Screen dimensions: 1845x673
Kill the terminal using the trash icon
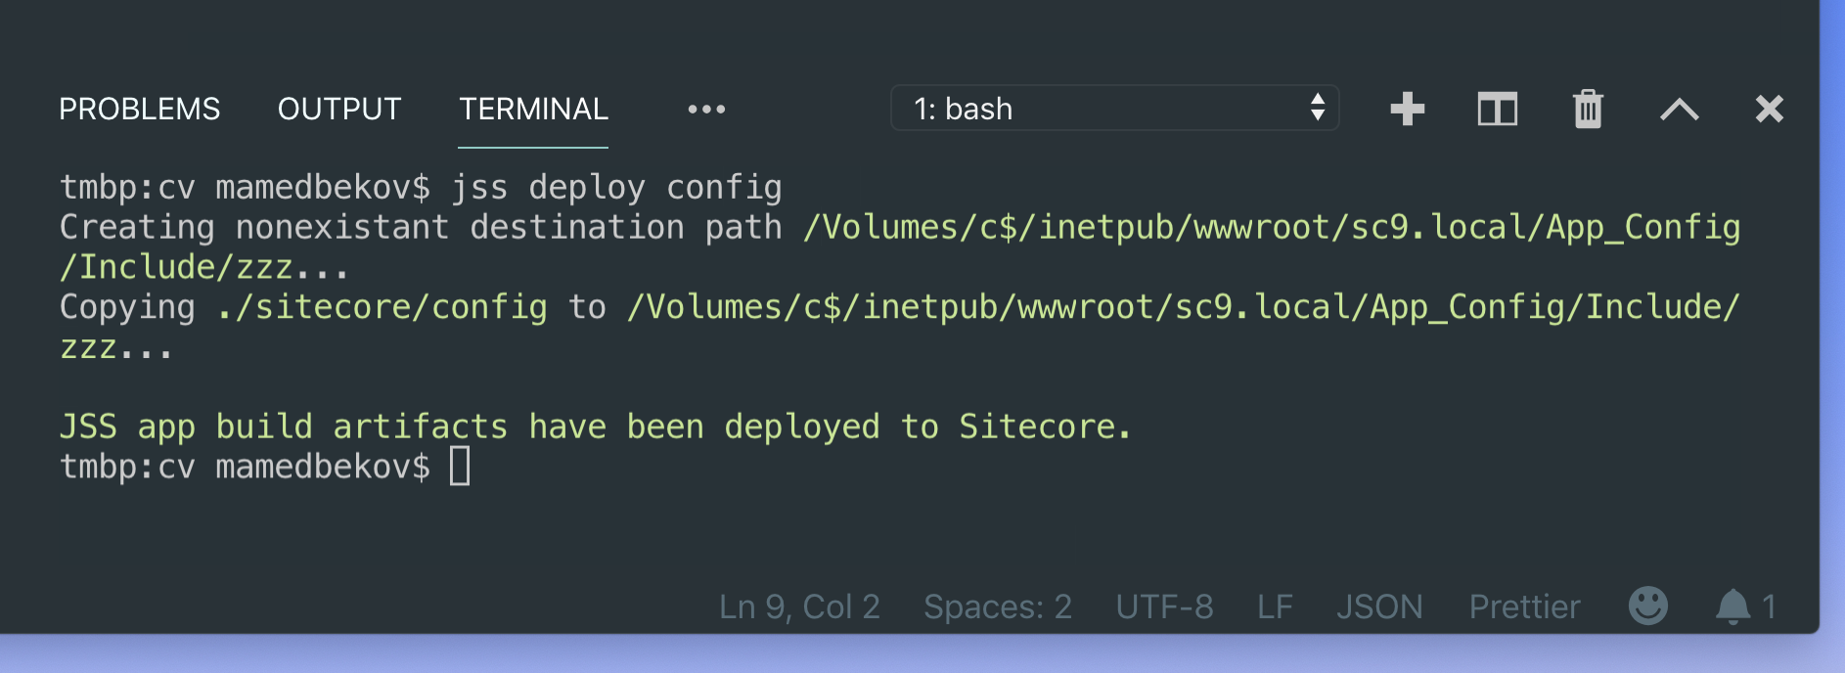(1587, 110)
